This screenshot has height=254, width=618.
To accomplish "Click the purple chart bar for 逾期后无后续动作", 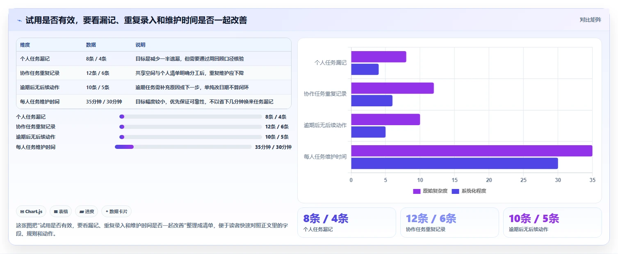I will 385,119.
